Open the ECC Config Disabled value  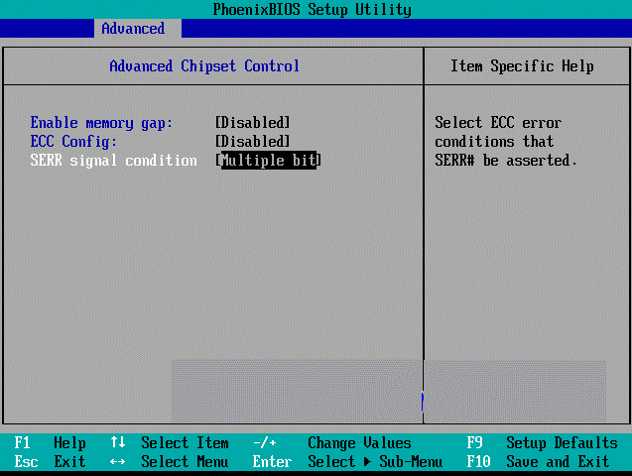tap(253, 142)
